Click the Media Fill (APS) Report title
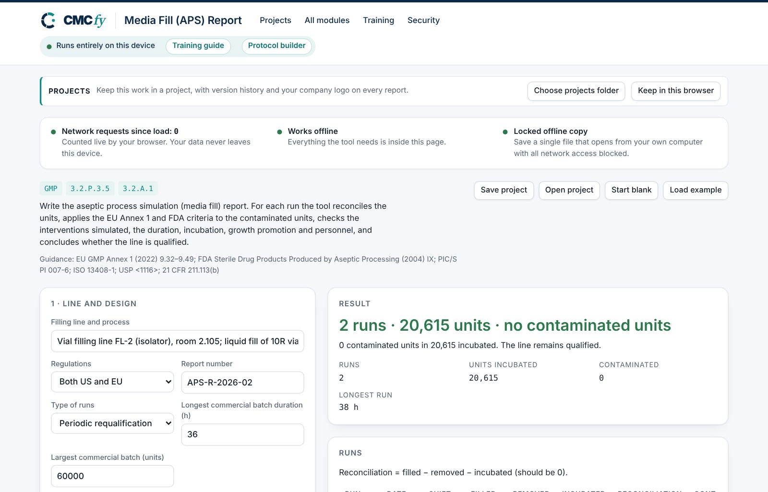 coord(183,20)
